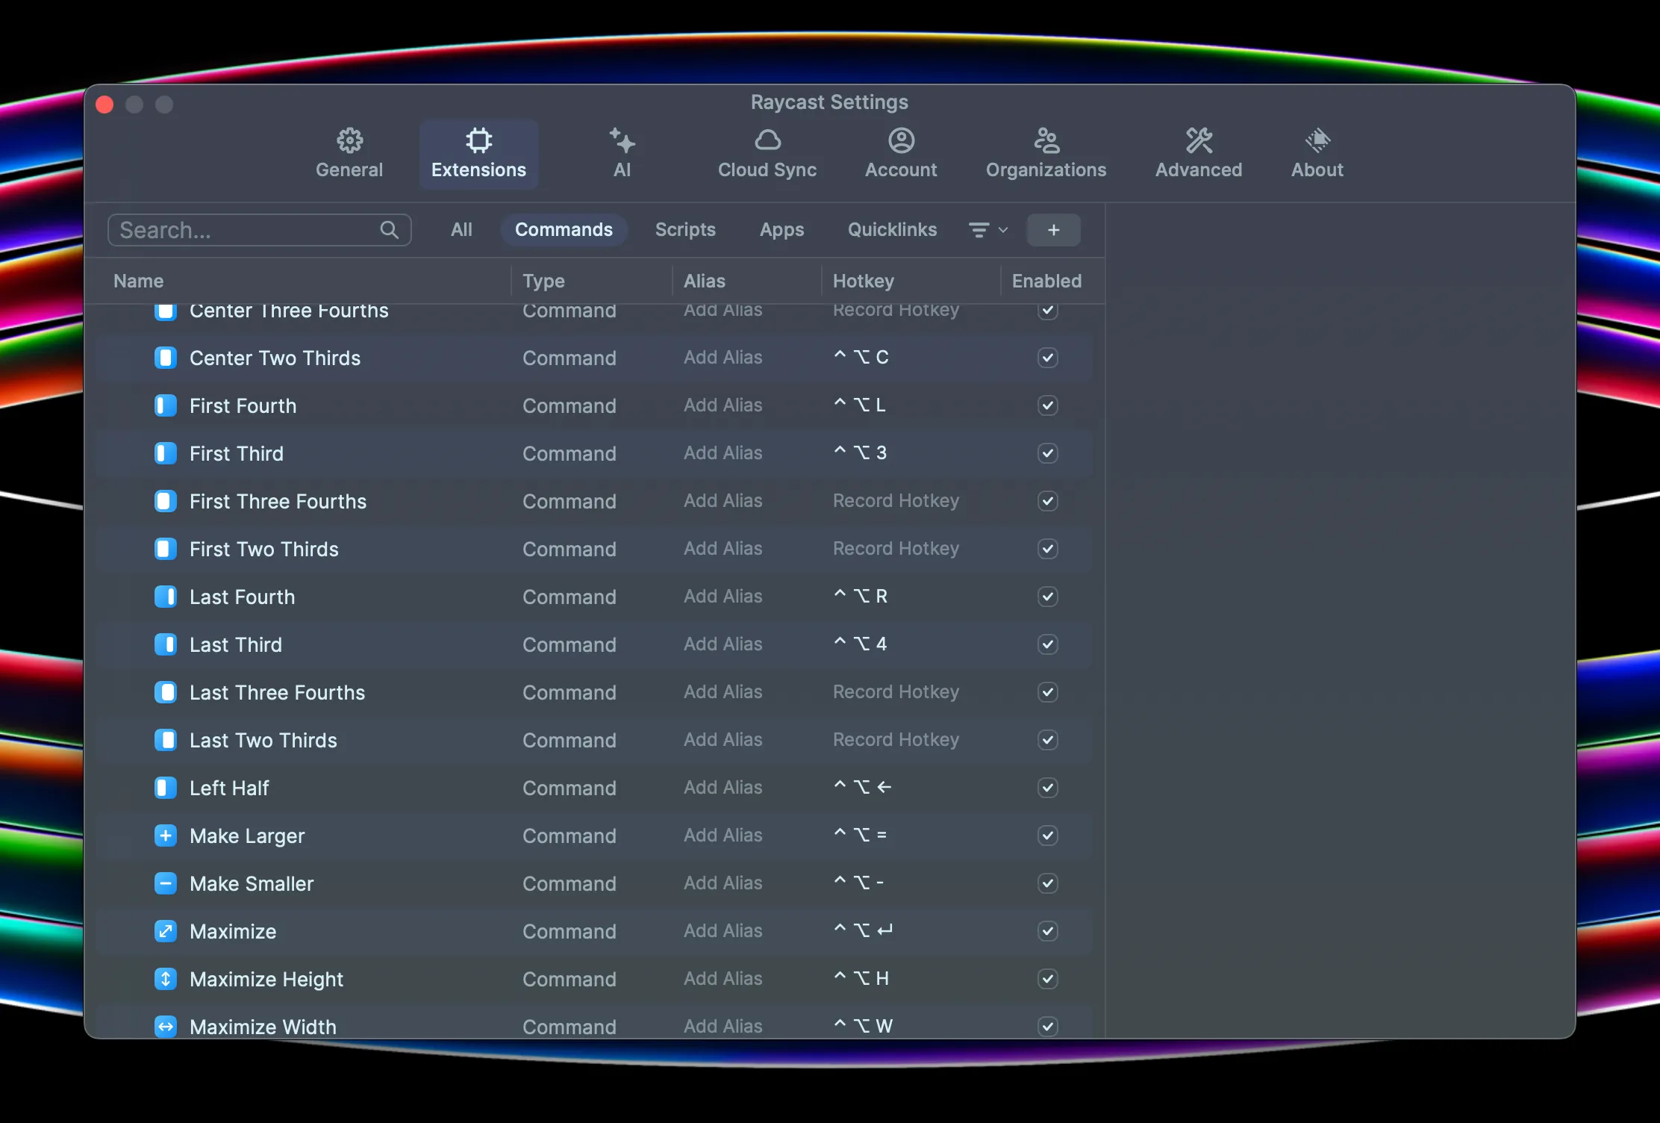Open Cloud Sync settings

(x=767, y=149)
